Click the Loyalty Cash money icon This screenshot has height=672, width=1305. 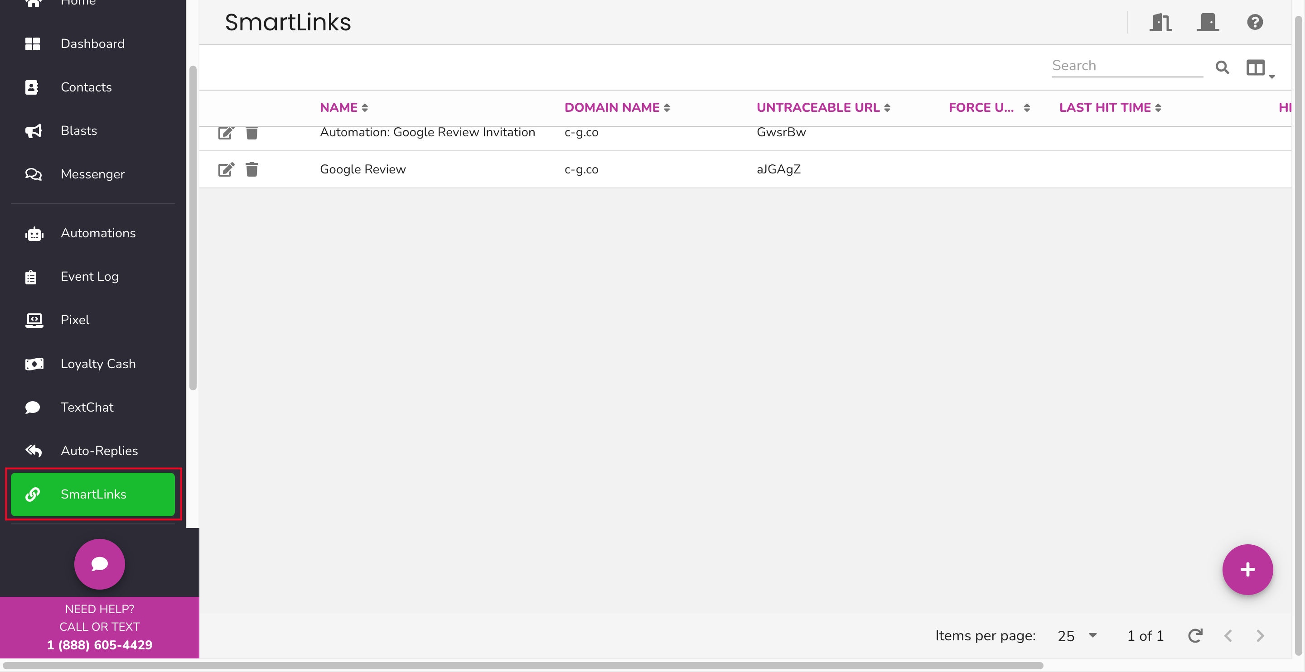(x=34, y=364)
